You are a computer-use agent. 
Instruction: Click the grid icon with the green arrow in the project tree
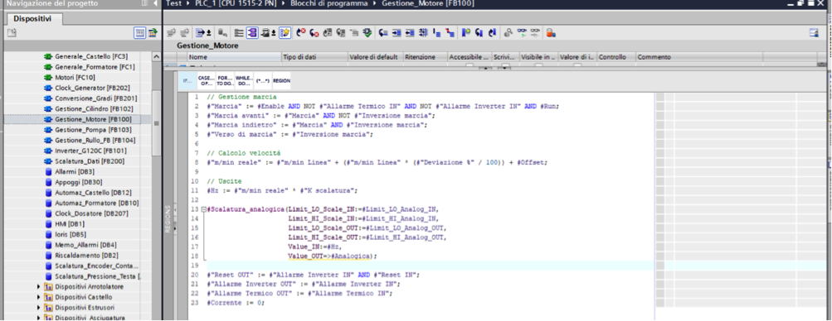tap(153, 33)
